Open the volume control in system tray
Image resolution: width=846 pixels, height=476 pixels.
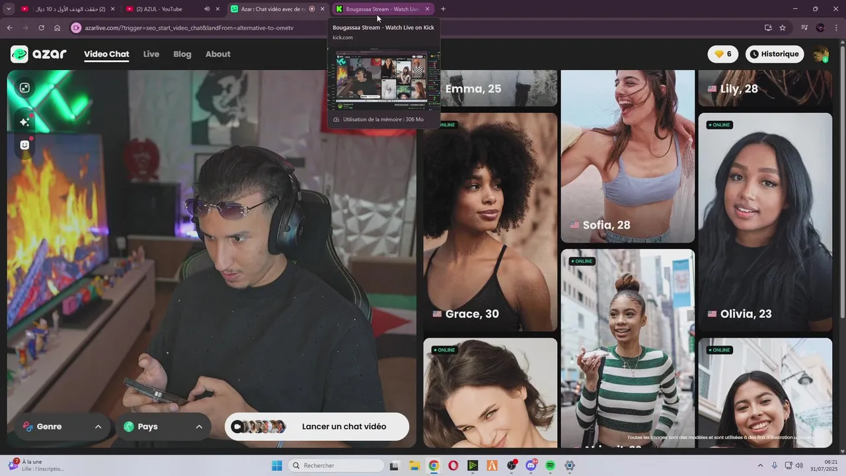799,465
